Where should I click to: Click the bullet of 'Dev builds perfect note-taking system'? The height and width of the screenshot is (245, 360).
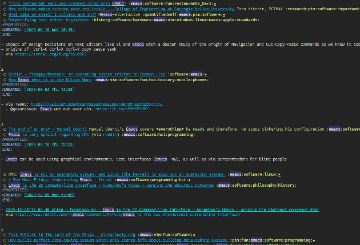(5, 240)
